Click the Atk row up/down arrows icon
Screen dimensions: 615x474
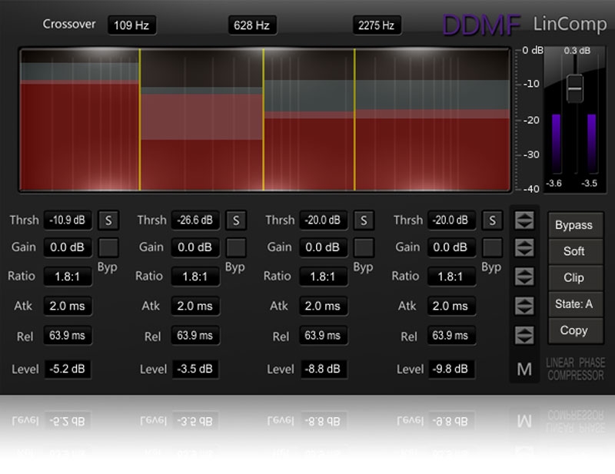(x=524, y=306)
